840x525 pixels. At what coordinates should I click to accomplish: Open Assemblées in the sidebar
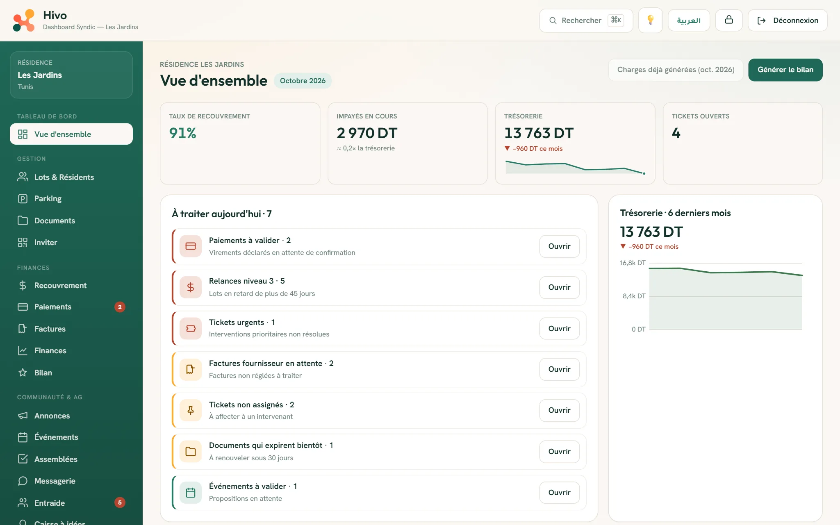[x=71, y=459]
